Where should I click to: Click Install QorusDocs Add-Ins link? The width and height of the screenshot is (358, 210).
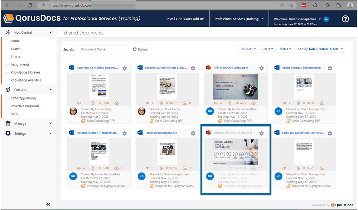(185, 19)
